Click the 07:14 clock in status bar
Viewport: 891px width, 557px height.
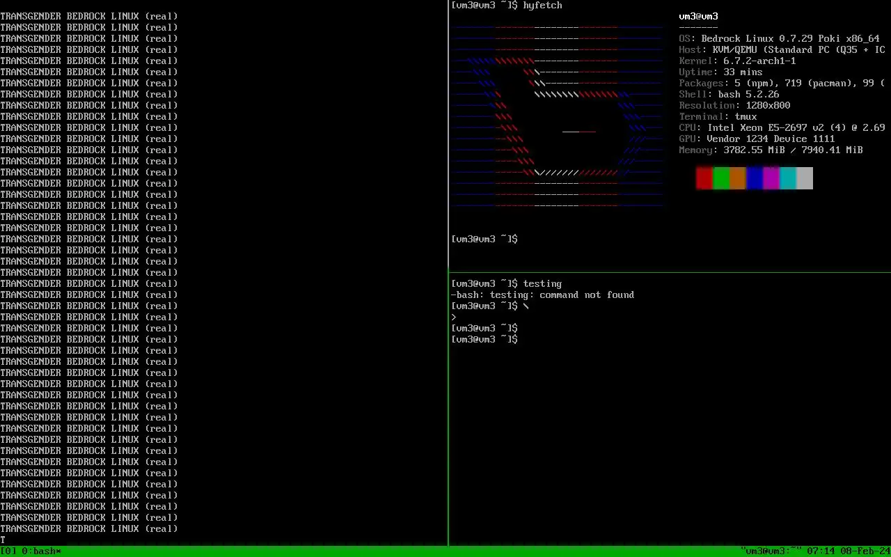(821, 551)
